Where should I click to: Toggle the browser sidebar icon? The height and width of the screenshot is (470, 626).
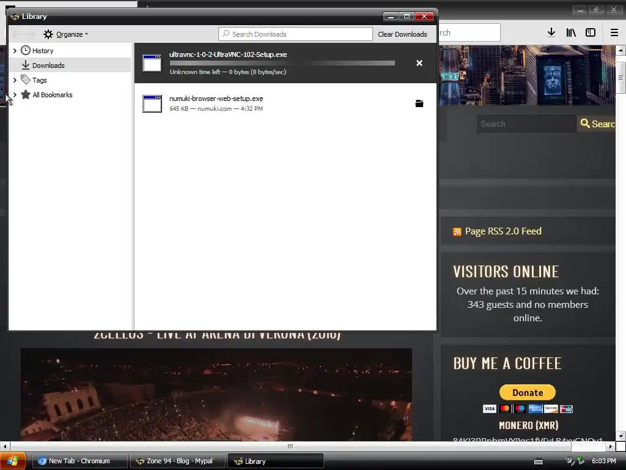tap(591, 32)
